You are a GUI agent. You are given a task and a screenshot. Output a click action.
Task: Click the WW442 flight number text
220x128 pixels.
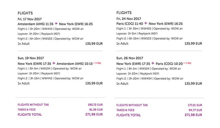[x=47, y=78]
